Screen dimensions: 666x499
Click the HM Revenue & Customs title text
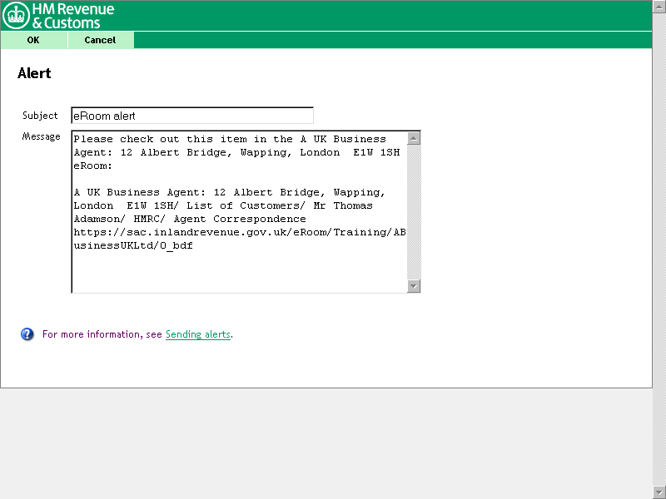click(73, 16)
